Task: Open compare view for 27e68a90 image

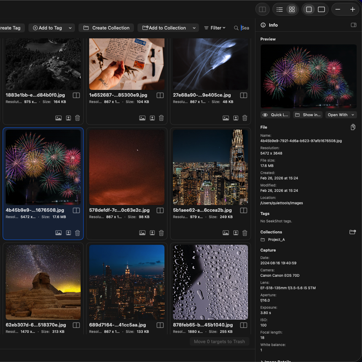Action: pos(244,95)
